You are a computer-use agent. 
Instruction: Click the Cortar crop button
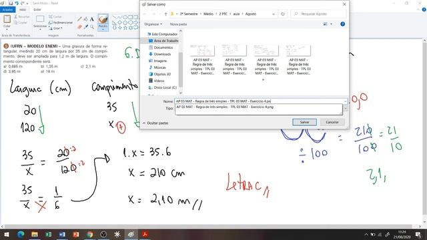(x=55, y=17)
